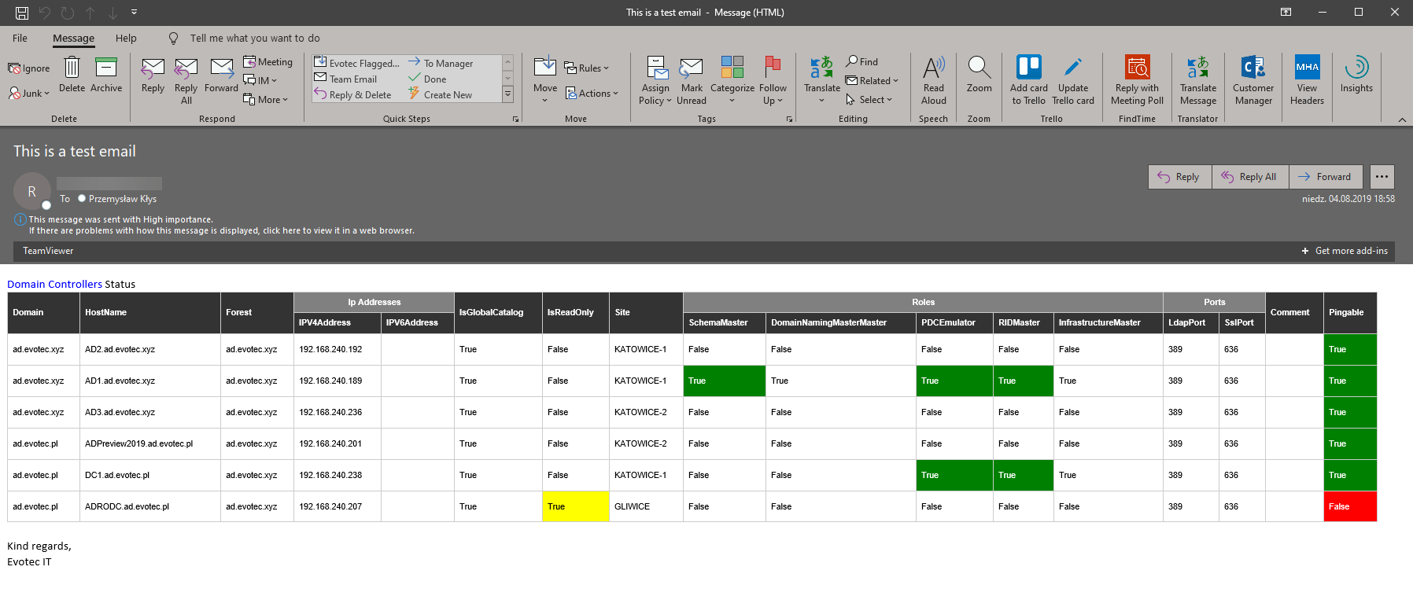Expand the Junk dropdown
Viewport: 1413px width, 596px height.
[30, 93]
